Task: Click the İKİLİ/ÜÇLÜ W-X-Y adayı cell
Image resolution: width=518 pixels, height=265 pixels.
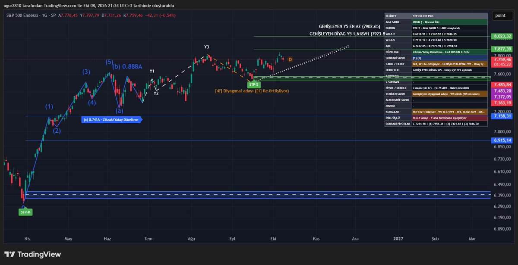Action: coord(449,118)
